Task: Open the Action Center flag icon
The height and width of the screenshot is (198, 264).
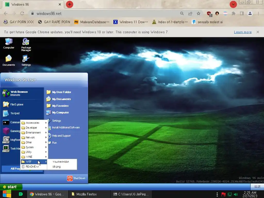Action: (x=224, y=194)
